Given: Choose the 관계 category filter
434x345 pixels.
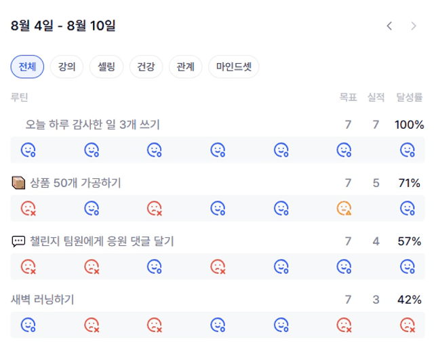Looking at the screenshot, I should [185, 66].
